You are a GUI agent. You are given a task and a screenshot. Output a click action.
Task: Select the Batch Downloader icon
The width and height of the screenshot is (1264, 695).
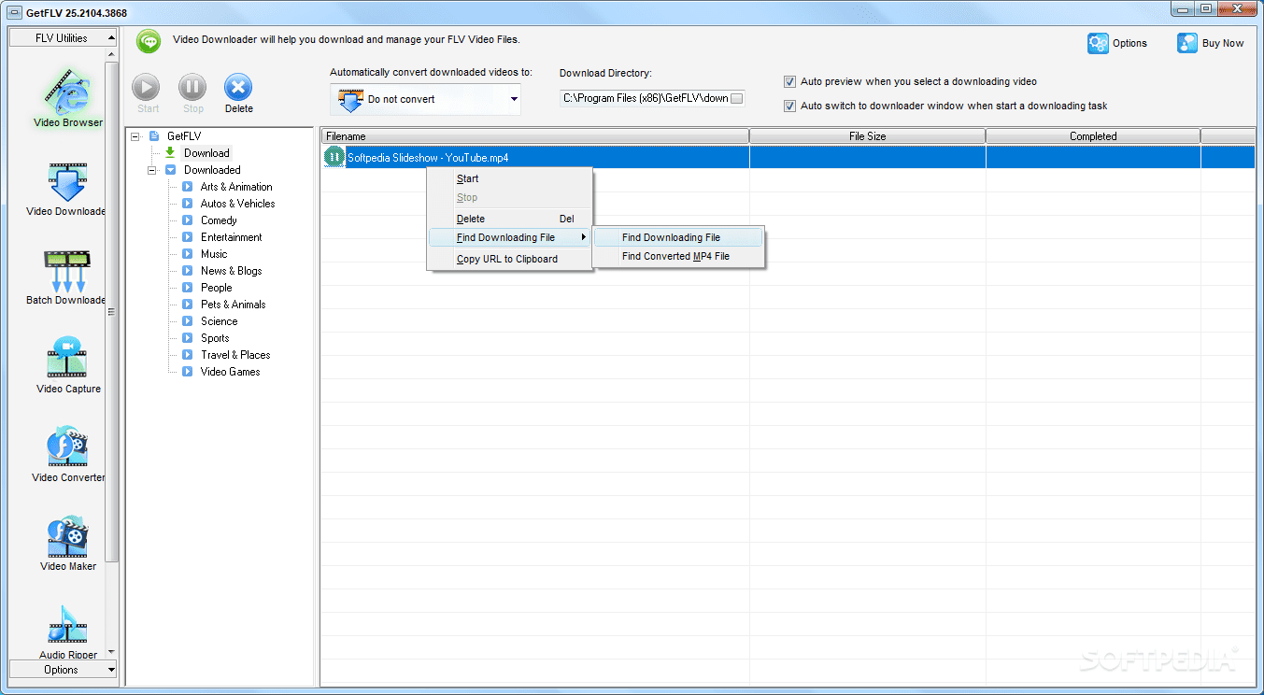(x=67, y=273)
